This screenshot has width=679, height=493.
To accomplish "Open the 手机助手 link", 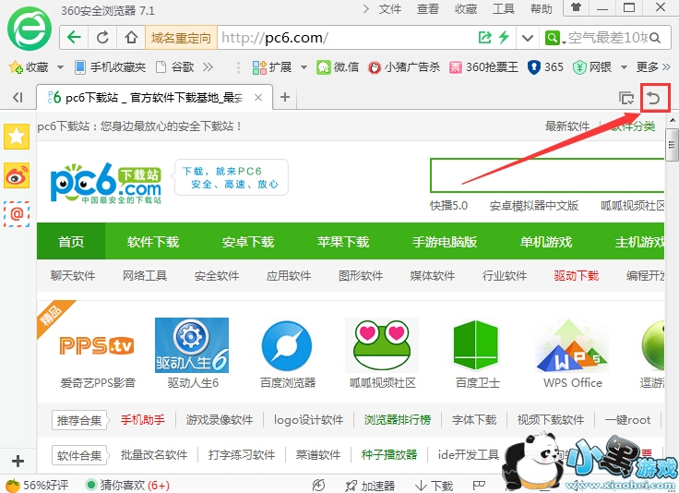I will pyautogui.click(x=142, y=420).
